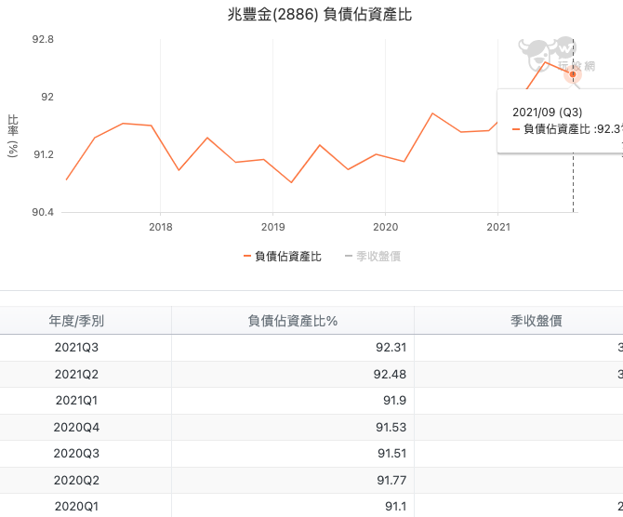Click the 2019 x-axis label
Image resolution: width=623 pixels, height=517 pixels.
tap(272, 226)
